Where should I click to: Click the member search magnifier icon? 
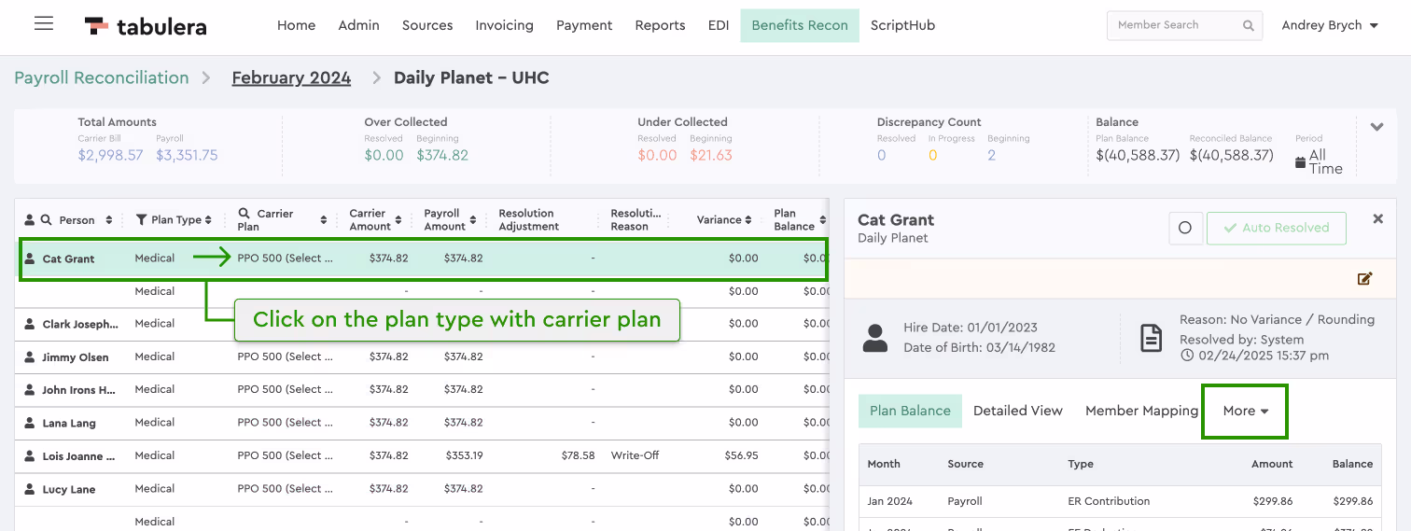coord(1249,26)
